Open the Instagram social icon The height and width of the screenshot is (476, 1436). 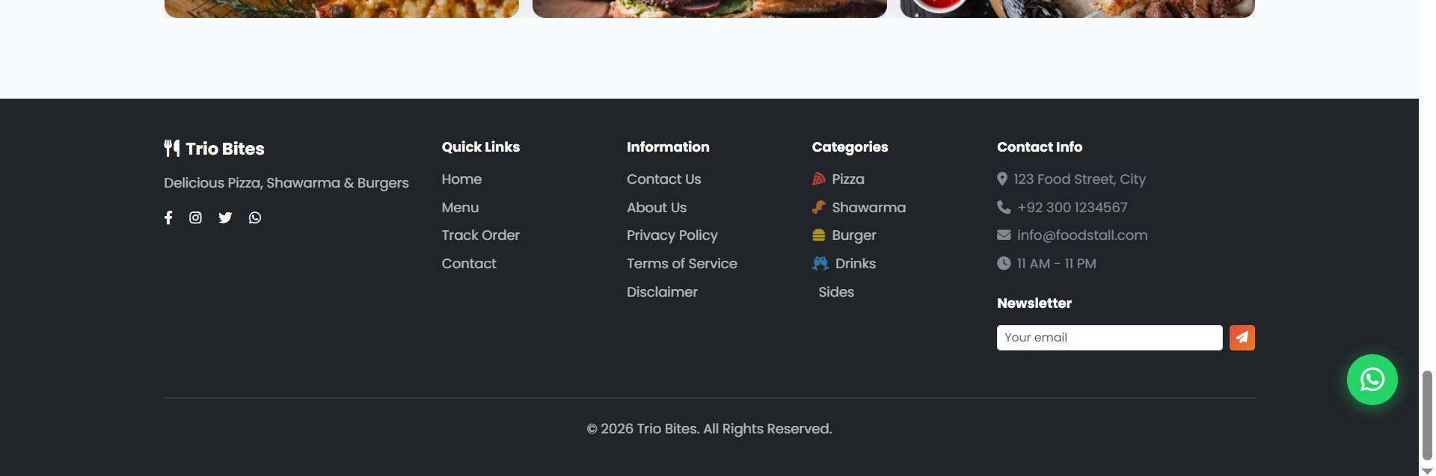click(x=195, y=217)
